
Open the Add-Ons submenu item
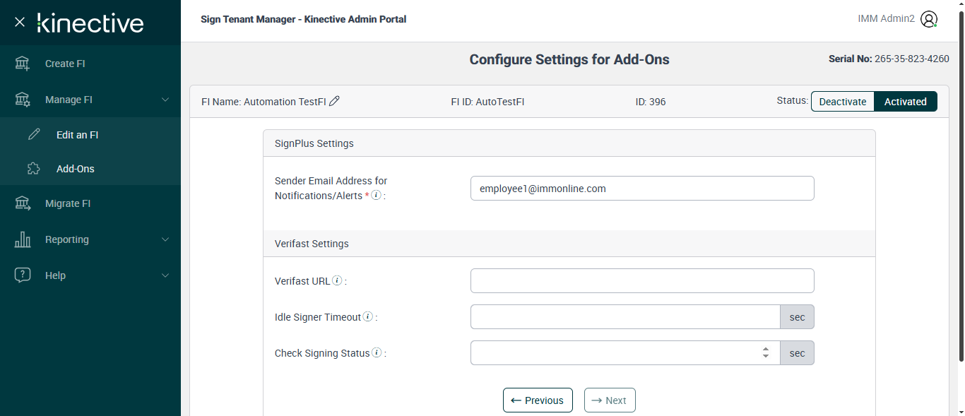tap(75, 169)
